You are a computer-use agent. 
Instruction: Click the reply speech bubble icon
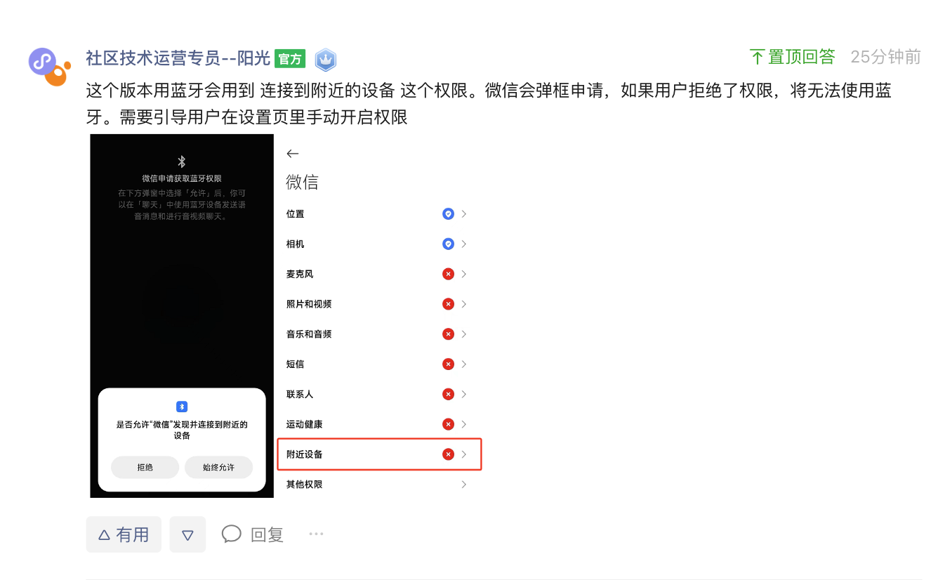(232, 534)
